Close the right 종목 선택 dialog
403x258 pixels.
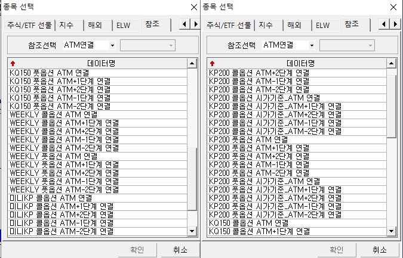pos(392,7)
